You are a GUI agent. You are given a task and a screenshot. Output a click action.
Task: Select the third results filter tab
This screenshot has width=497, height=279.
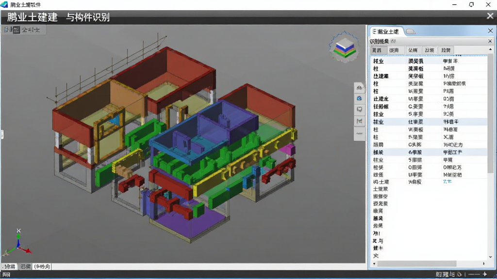(413, 50)
